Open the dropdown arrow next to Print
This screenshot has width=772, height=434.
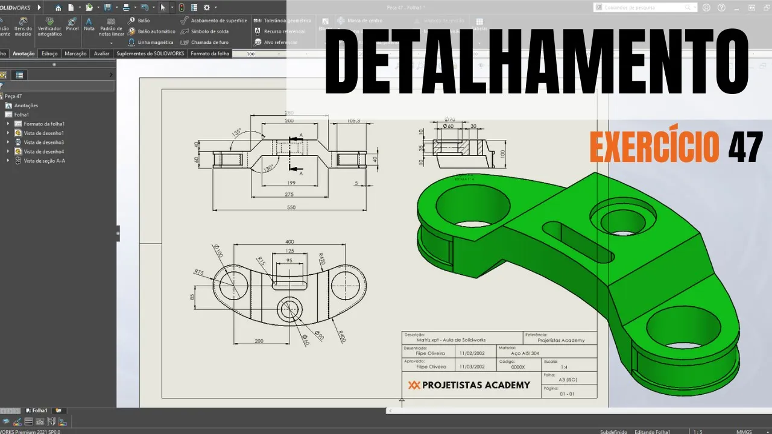click(x=134, y=8)
